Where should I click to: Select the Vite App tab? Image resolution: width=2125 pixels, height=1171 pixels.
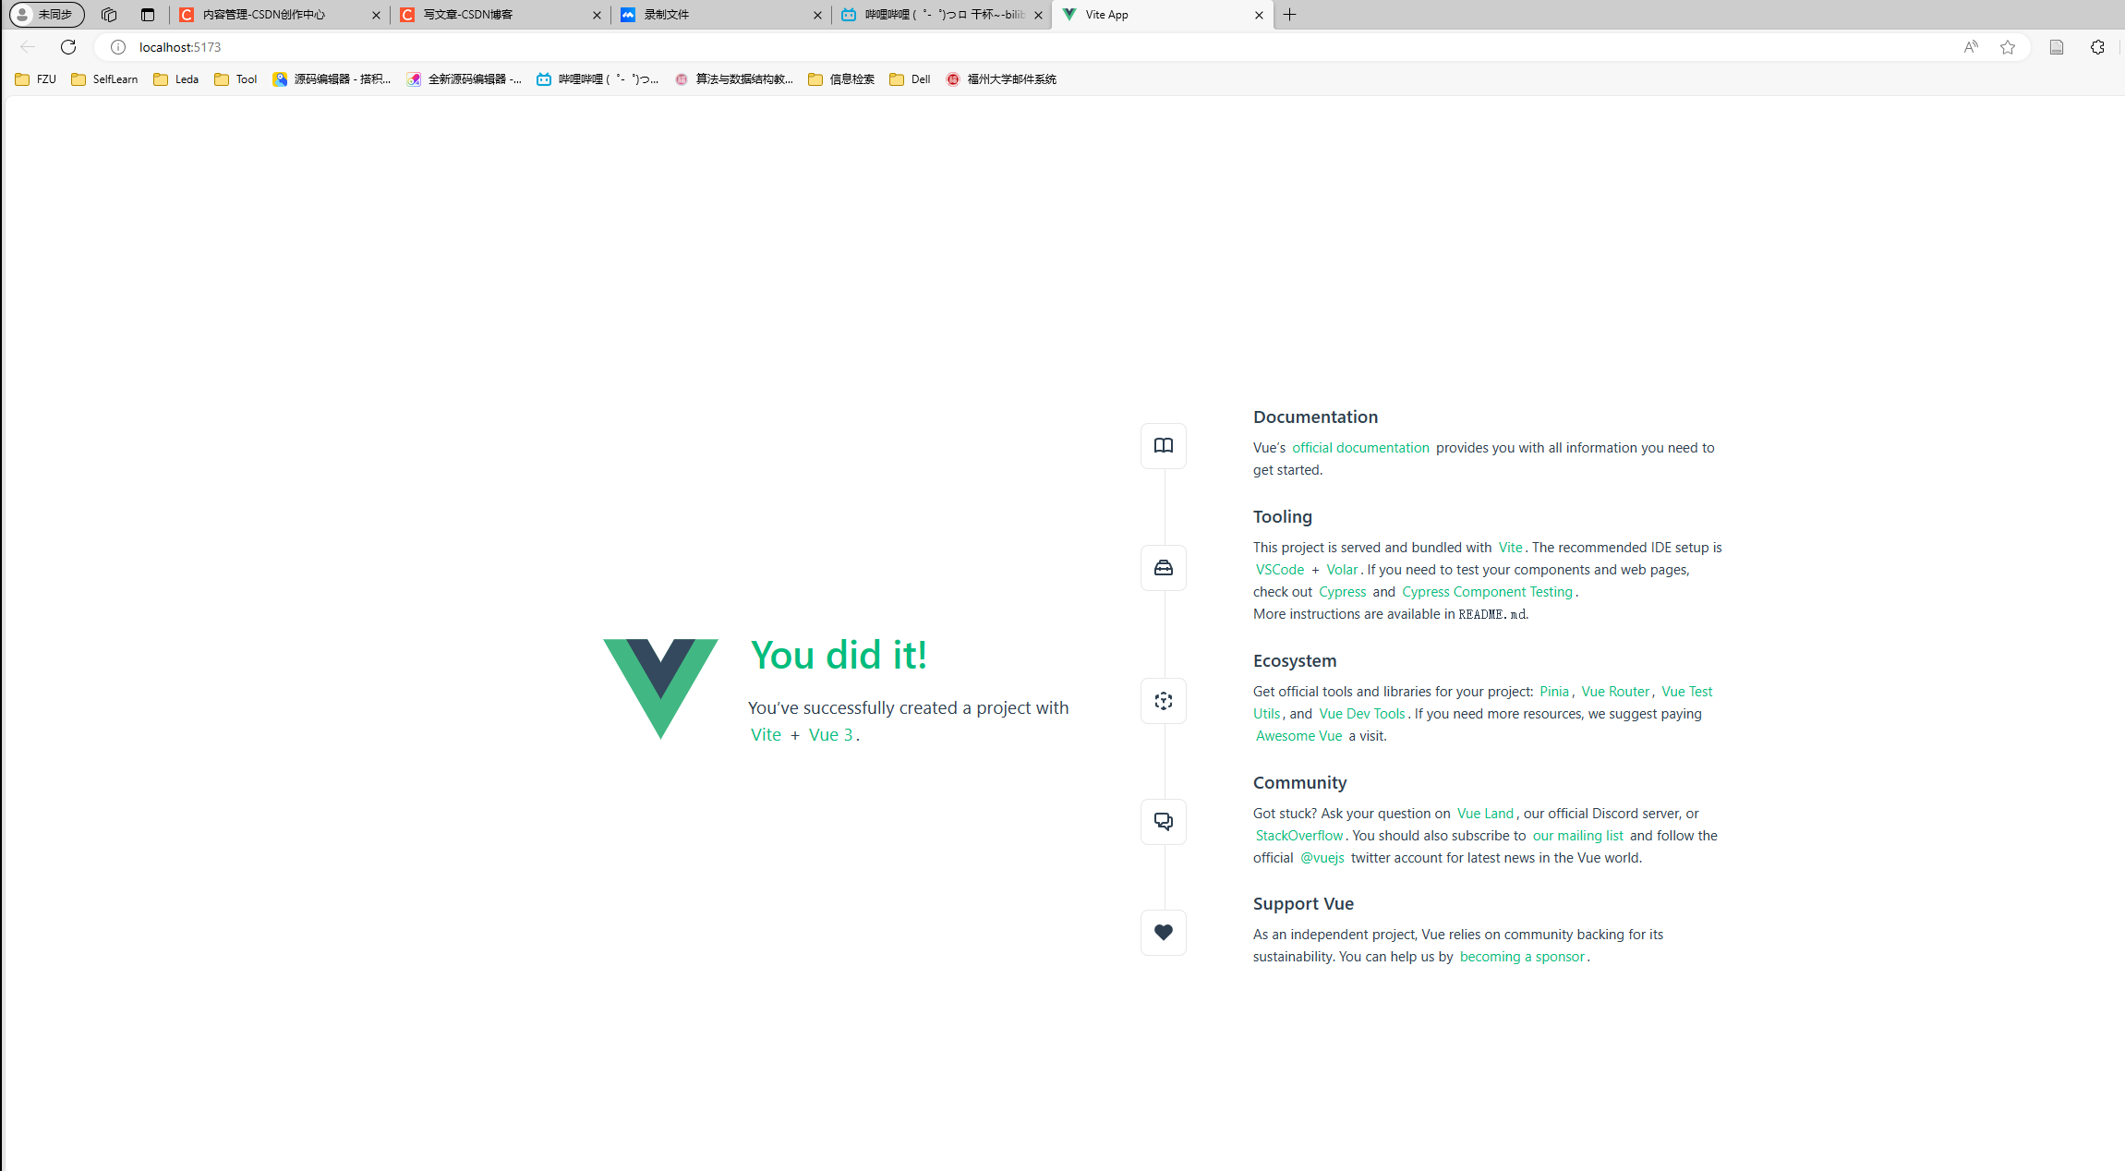pyautogui.click(x=1163, y=15)
